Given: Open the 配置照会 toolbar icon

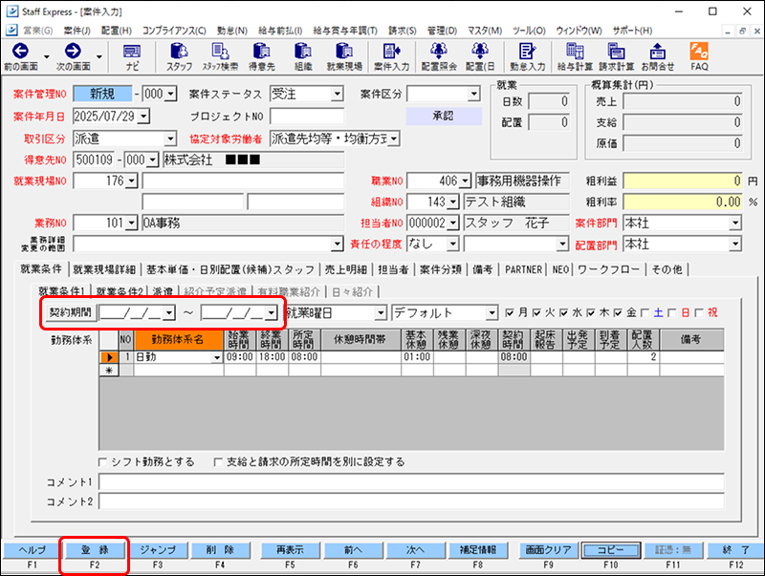Looking at the screenshot, I should (439, 56).
